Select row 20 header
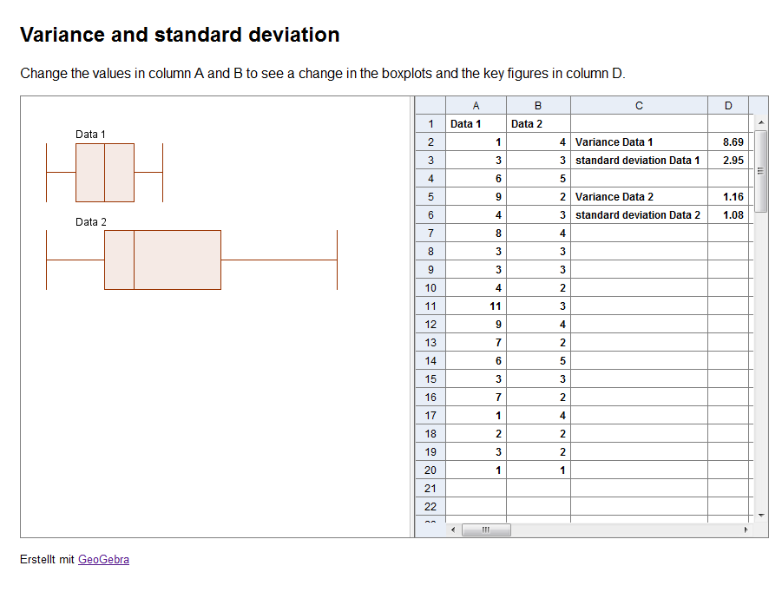This screenshot has height=592, width=782. click(x=430, y=470)
